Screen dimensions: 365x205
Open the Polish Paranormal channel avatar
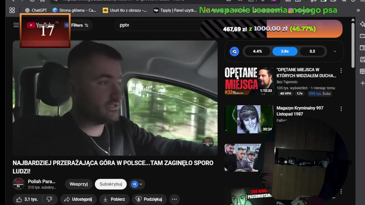(x=19, y=184)
